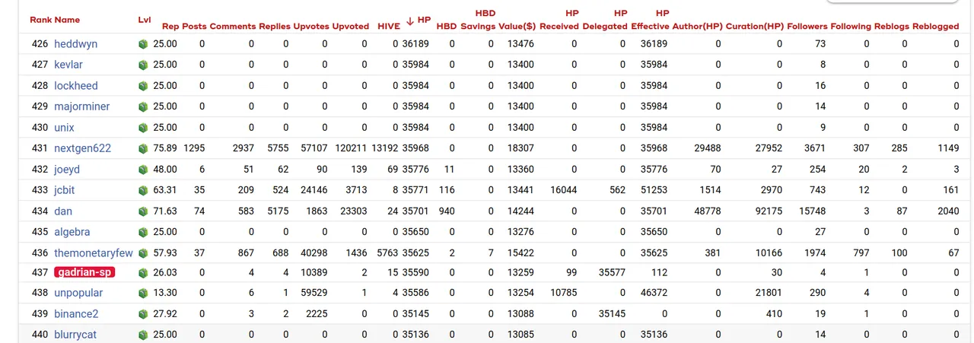The height and width of the screenshot is (343, 974).
Task: Sort by the Replies column header
Action: pos(274,26)
